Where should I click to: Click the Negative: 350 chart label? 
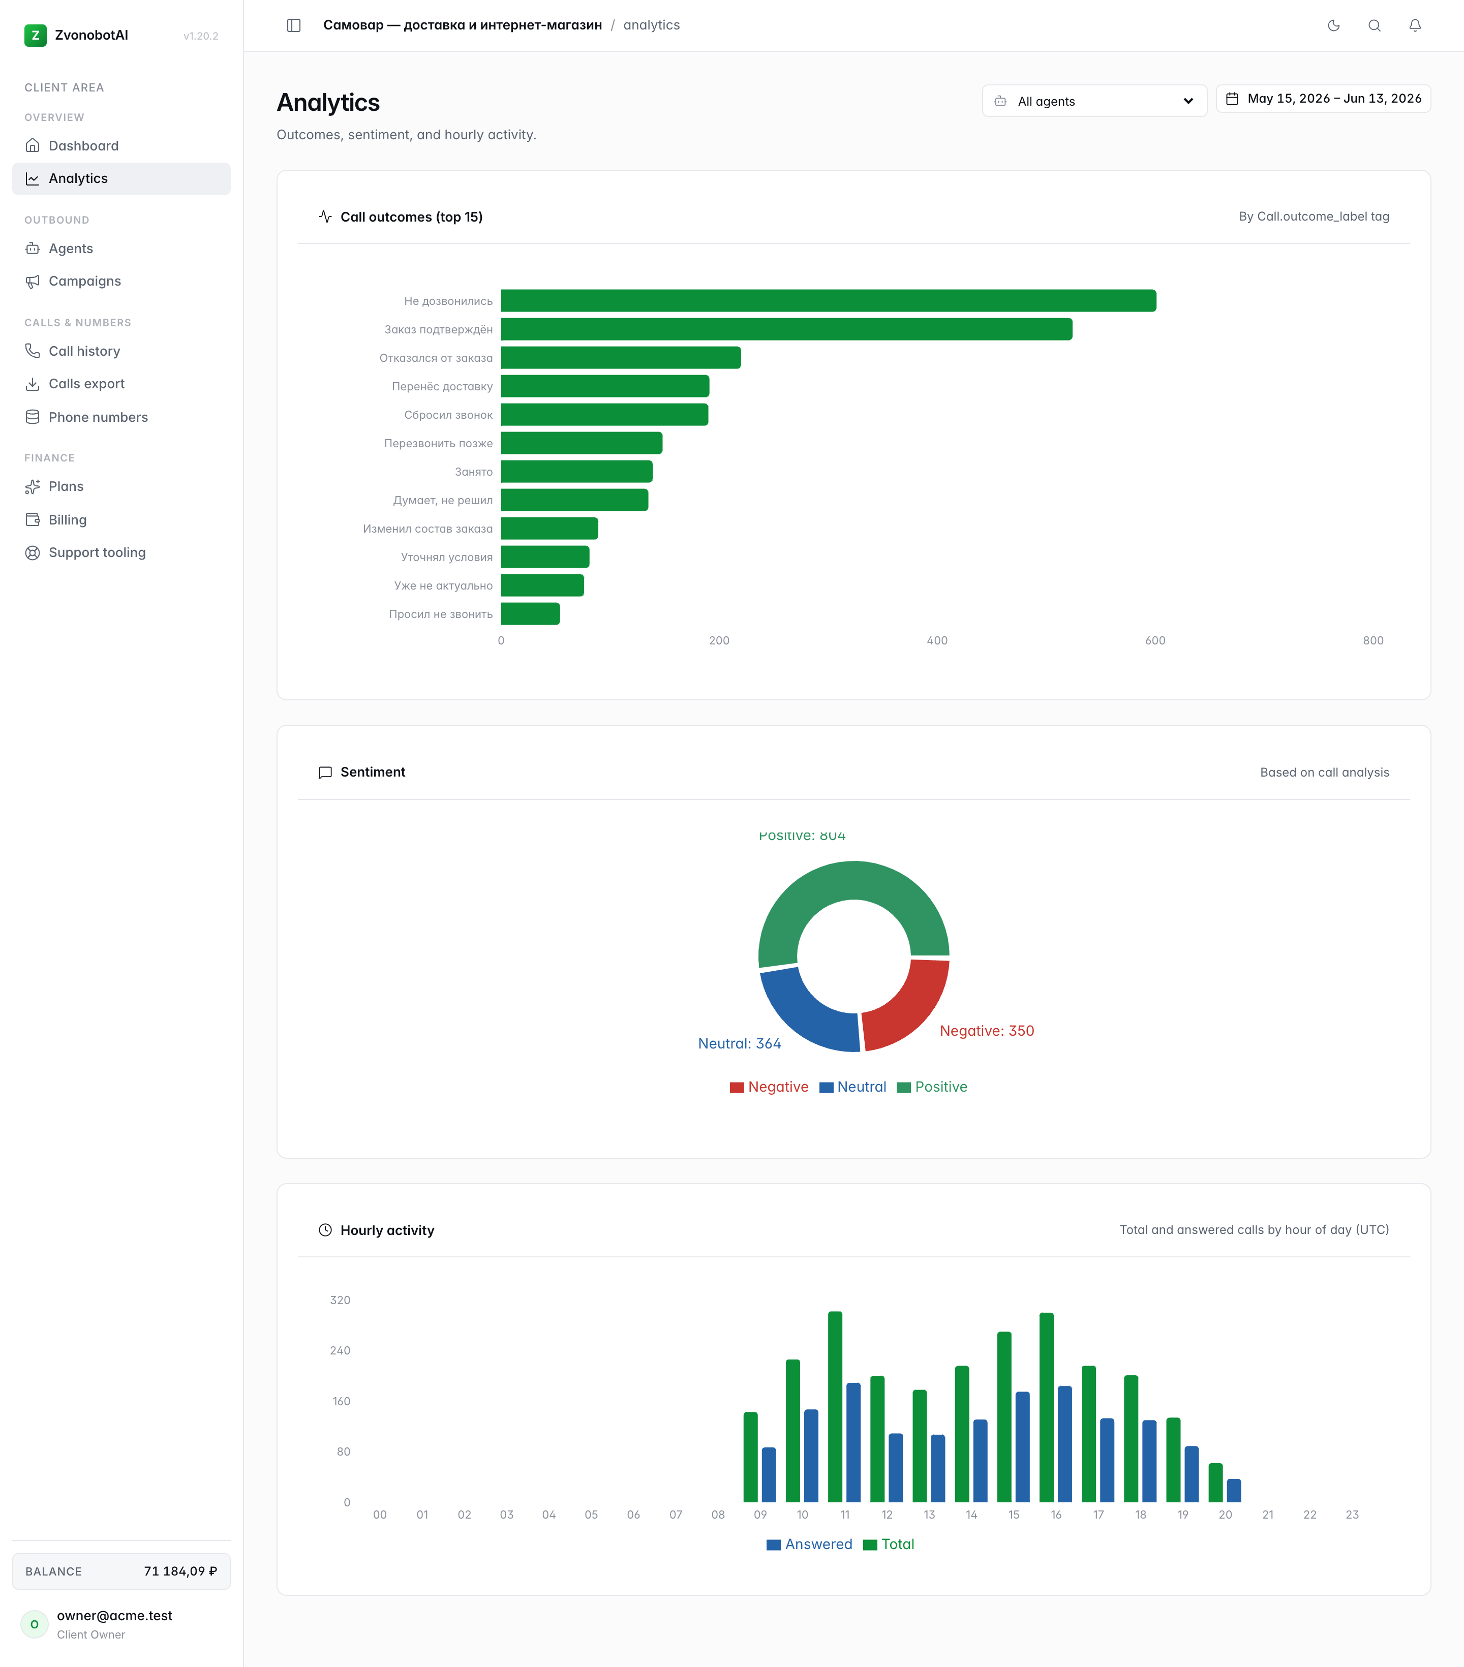point(987,1031)
